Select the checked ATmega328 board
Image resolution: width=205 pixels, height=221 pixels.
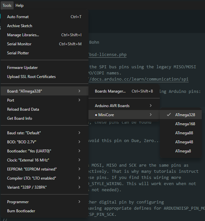(x=181, y=115)
